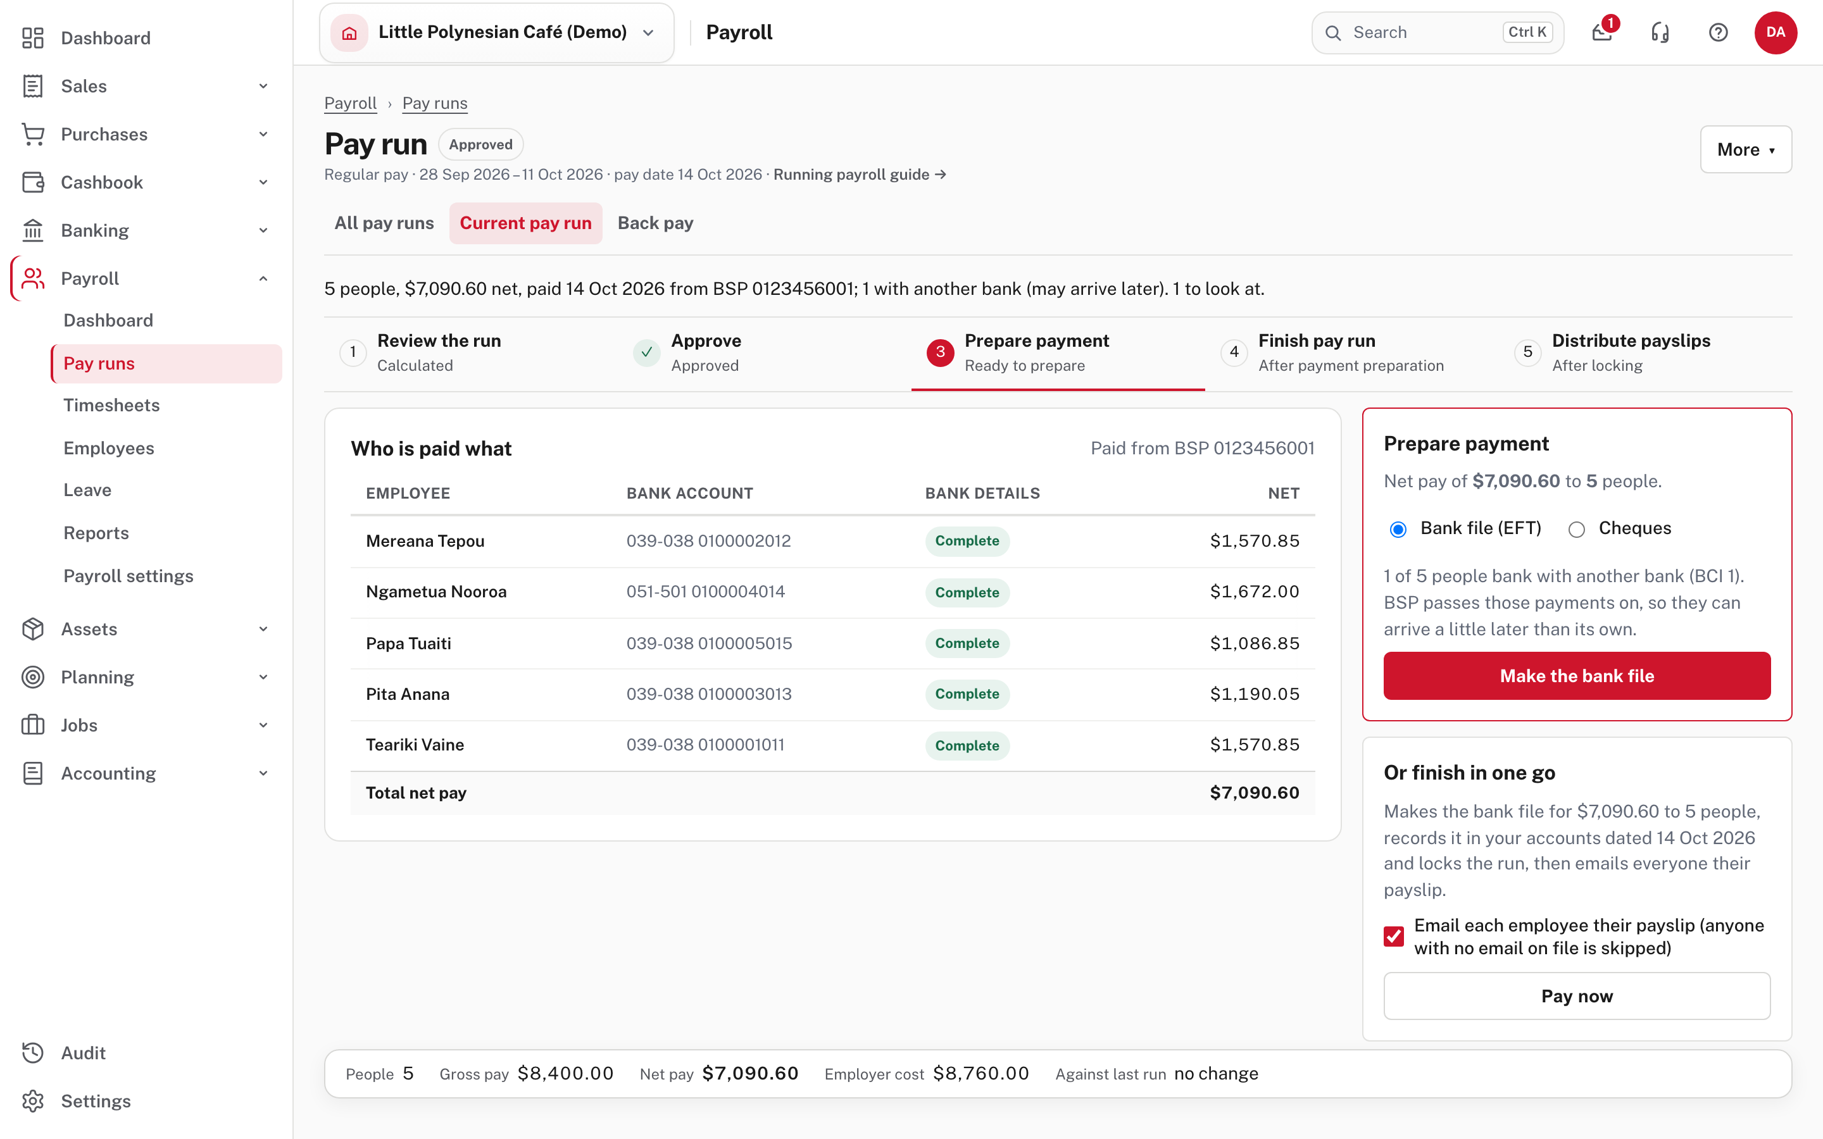Switch to Back pay tab
This screenshot has height=1139, width=1823.
tap(655, 223)
